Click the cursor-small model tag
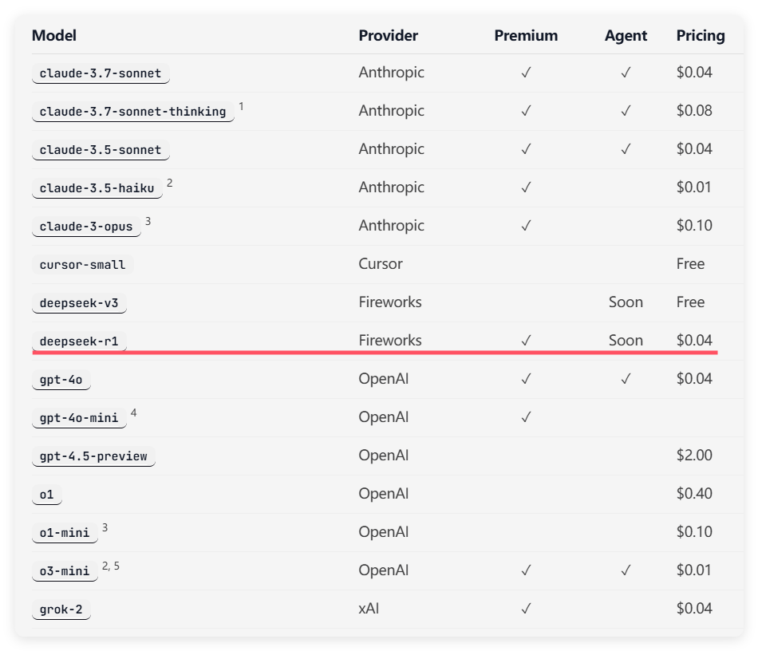The height and width of the screenshot is (651, 758). click(x=83, y=264)
